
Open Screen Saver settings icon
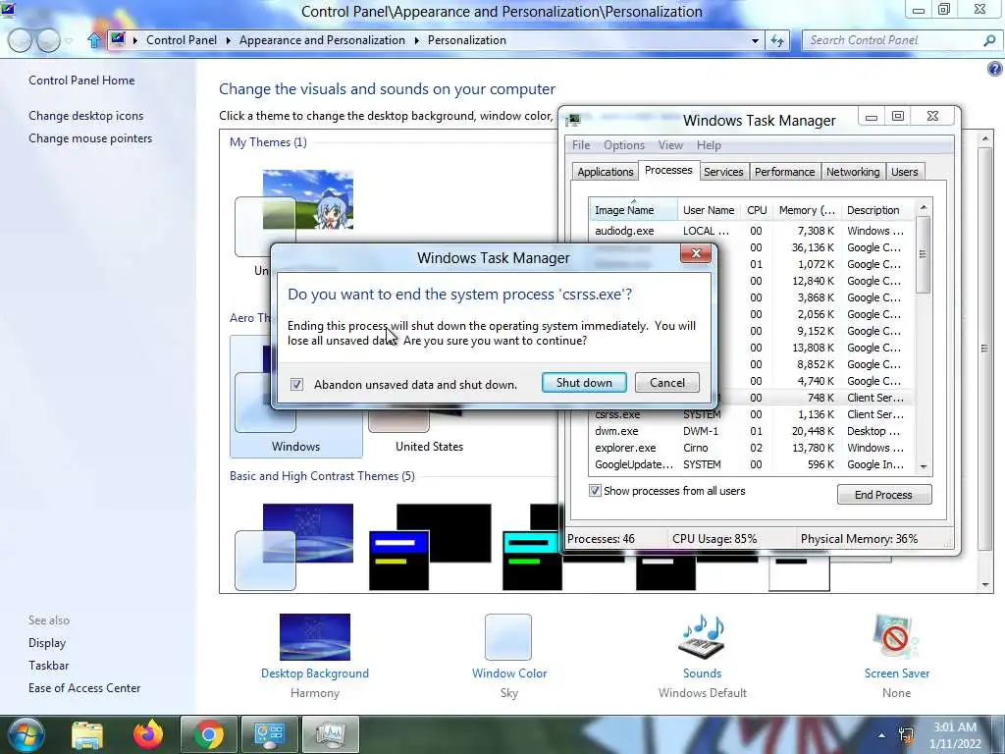(x=896, y=636)
